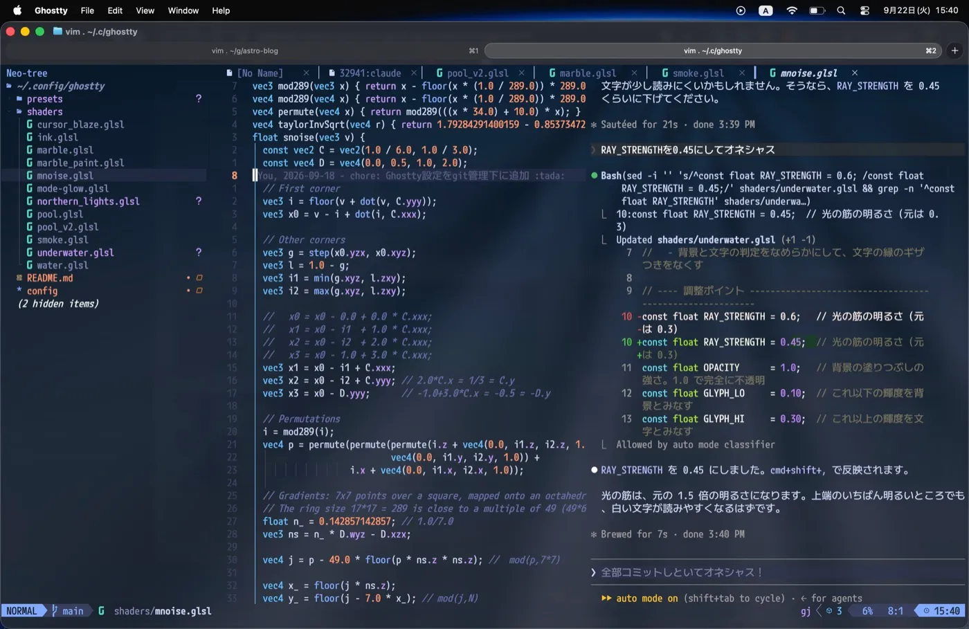Open underwater.glsl in the file tree
This screenshot has width=969, height=629.
pos(75,253)
